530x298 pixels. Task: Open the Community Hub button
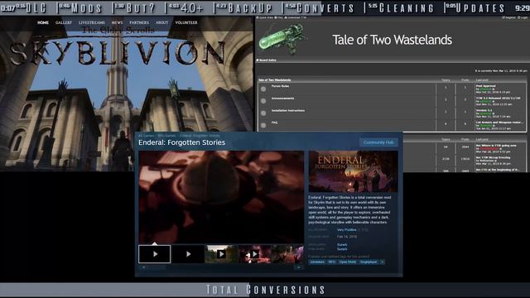click(x=378, y=142)
